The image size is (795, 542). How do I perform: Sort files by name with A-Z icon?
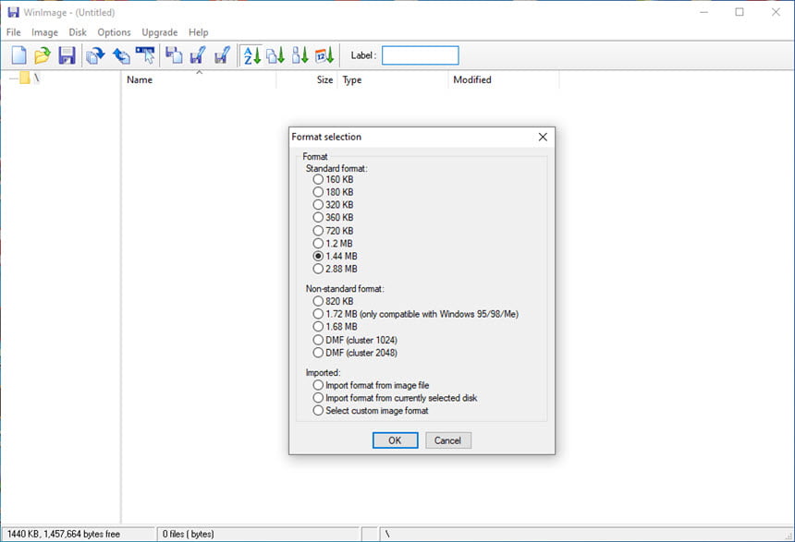pyautogui.click(x=252, y=55)
